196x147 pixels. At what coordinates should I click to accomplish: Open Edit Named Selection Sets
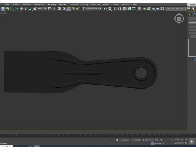83,9
